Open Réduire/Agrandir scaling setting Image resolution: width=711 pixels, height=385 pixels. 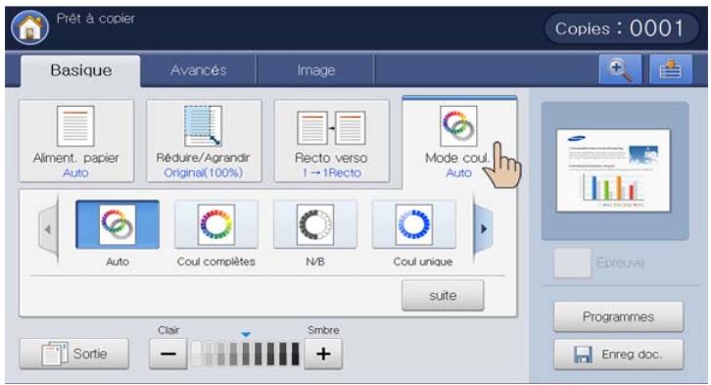point(204,141)
